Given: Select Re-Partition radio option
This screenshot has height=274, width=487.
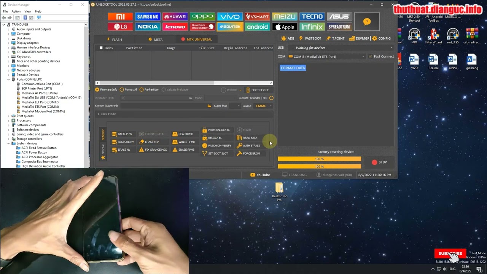Looking at the screenshot, I should point(149,89).
